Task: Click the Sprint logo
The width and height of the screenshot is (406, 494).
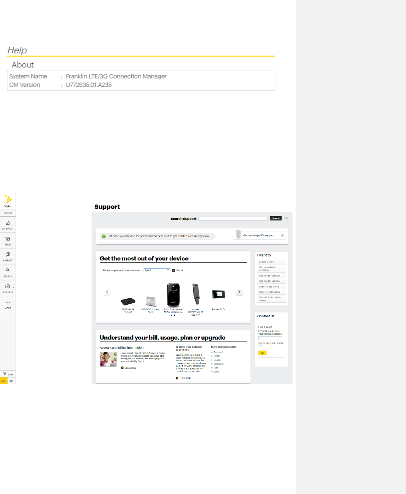Action: 8,200
